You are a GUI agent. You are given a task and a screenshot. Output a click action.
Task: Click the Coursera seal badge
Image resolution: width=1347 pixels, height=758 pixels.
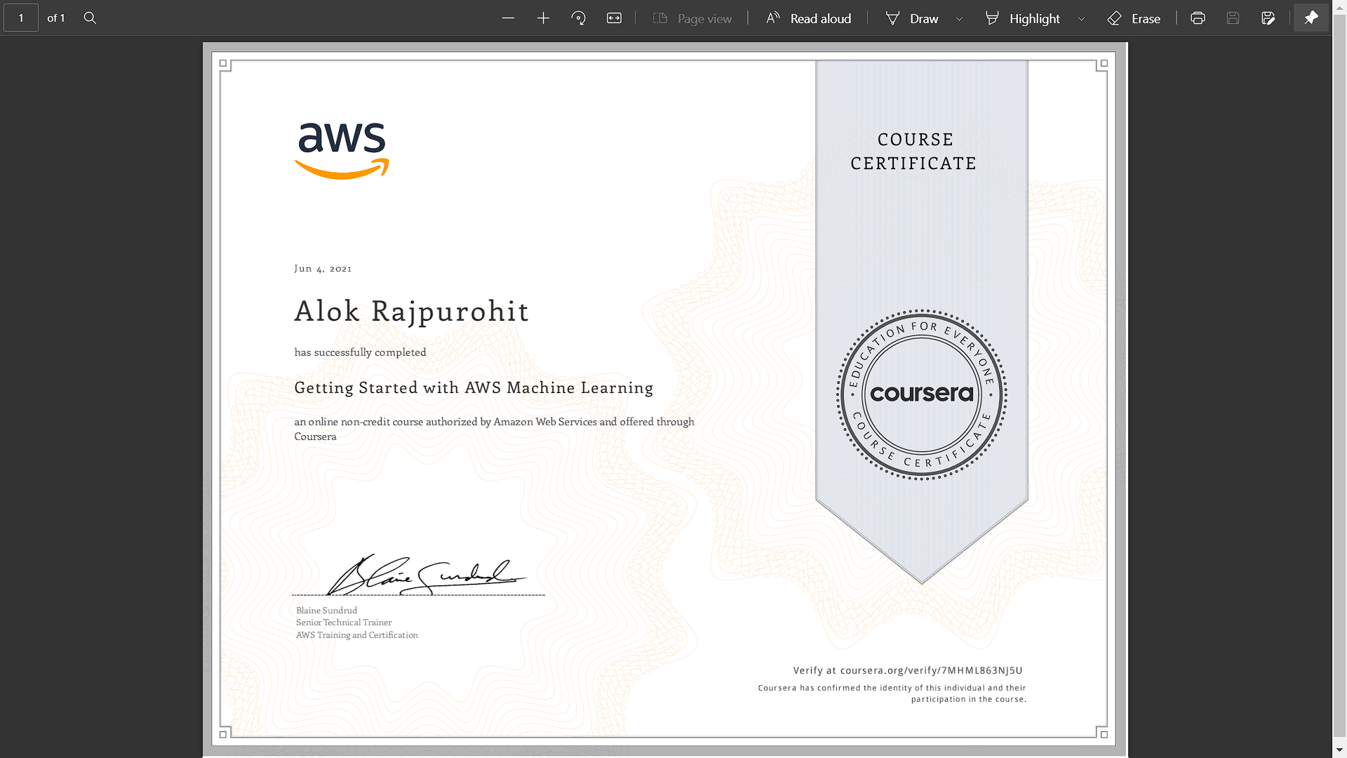(922, 394)
